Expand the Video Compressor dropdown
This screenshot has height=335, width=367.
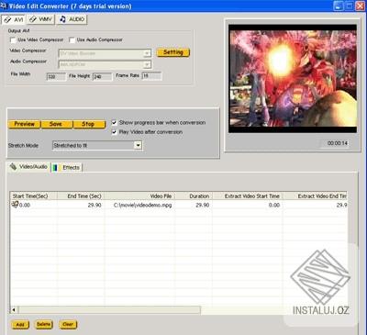tap(147, 54)
